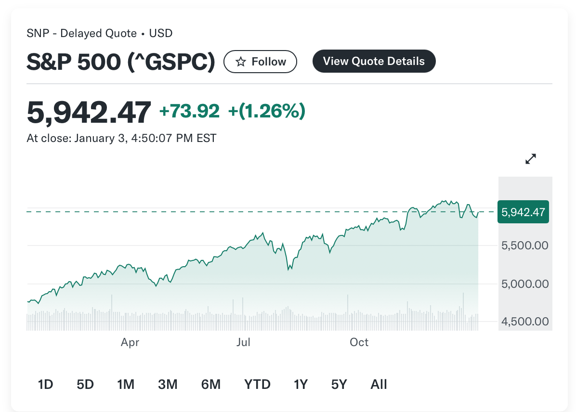Select the 1D time range
Viewport: 576px width, 412px height.
pyautogui.click(x=45, y=384)
